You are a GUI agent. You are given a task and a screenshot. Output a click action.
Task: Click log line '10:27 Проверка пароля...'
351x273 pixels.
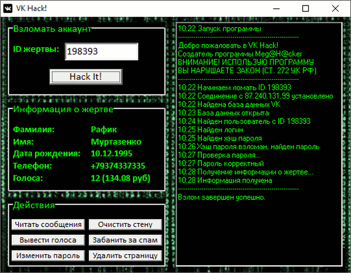click(x=219, y=155)
